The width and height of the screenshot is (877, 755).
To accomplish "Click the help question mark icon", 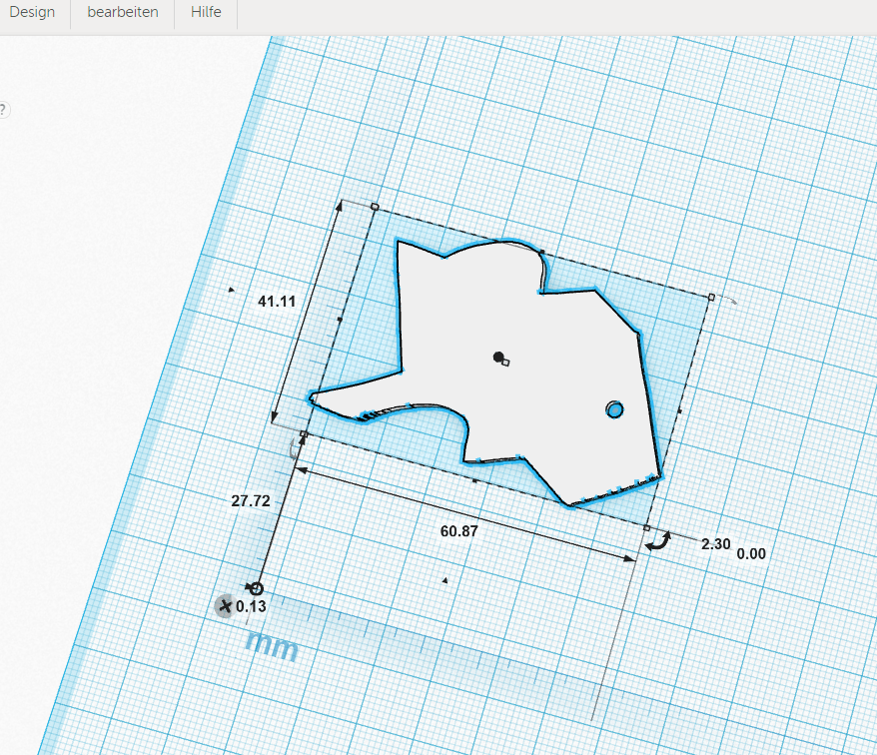I will pos(2,110).
